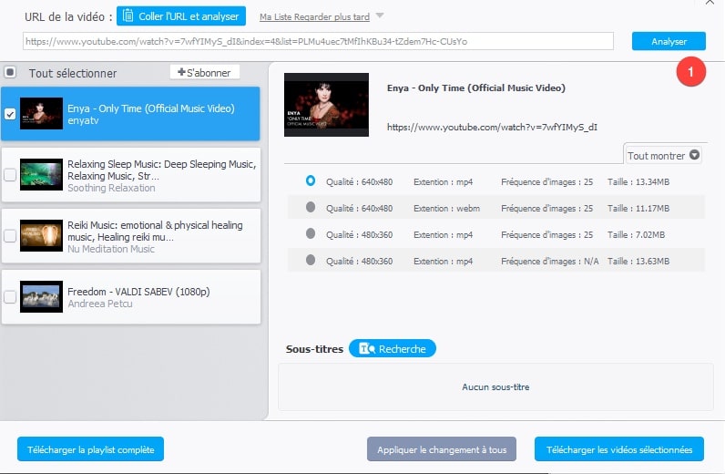Click Coller l'URL et analyser button
This screenshot has height=474, width=725.
click(x=181, y=16)
